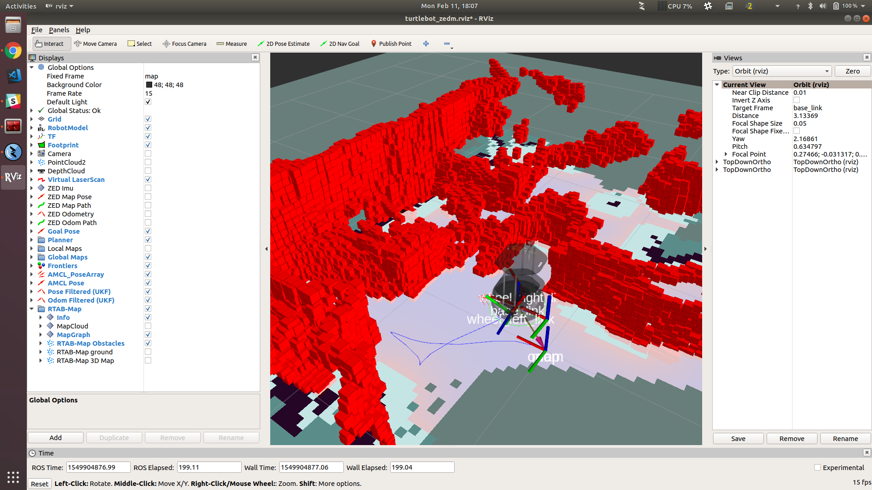Click the plus add-tool icon in toolbar
The width and height of the screenshot is (872, 490).
point(426,44)
